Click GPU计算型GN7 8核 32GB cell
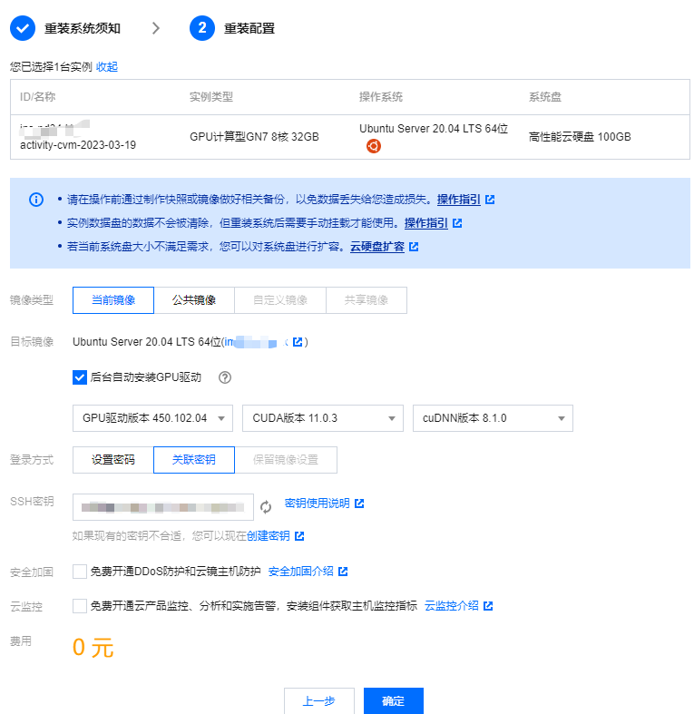Viewport: 694px width, 714px height. (x=254, y=137)
